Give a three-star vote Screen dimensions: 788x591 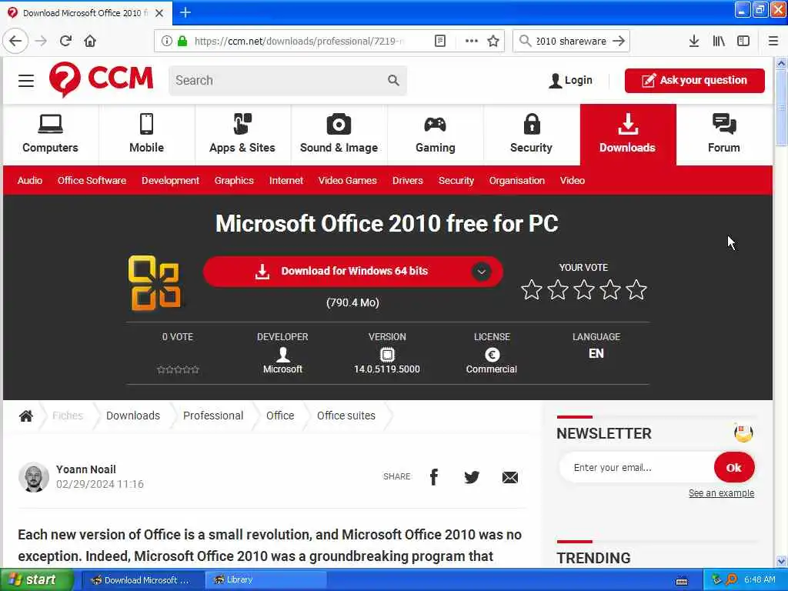tap(584, 290)
